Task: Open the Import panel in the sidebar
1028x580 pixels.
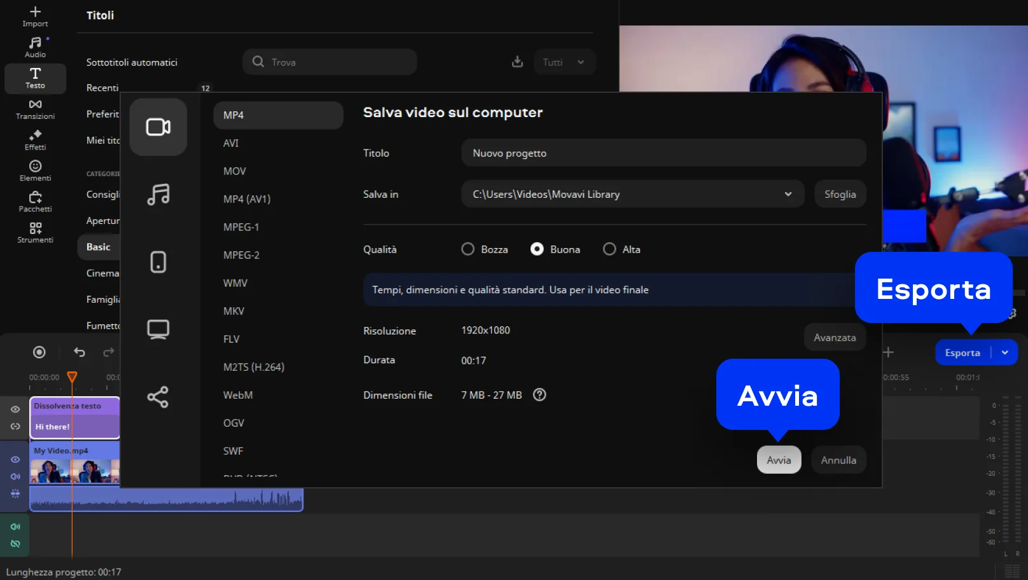Action: tap(35, 17)
